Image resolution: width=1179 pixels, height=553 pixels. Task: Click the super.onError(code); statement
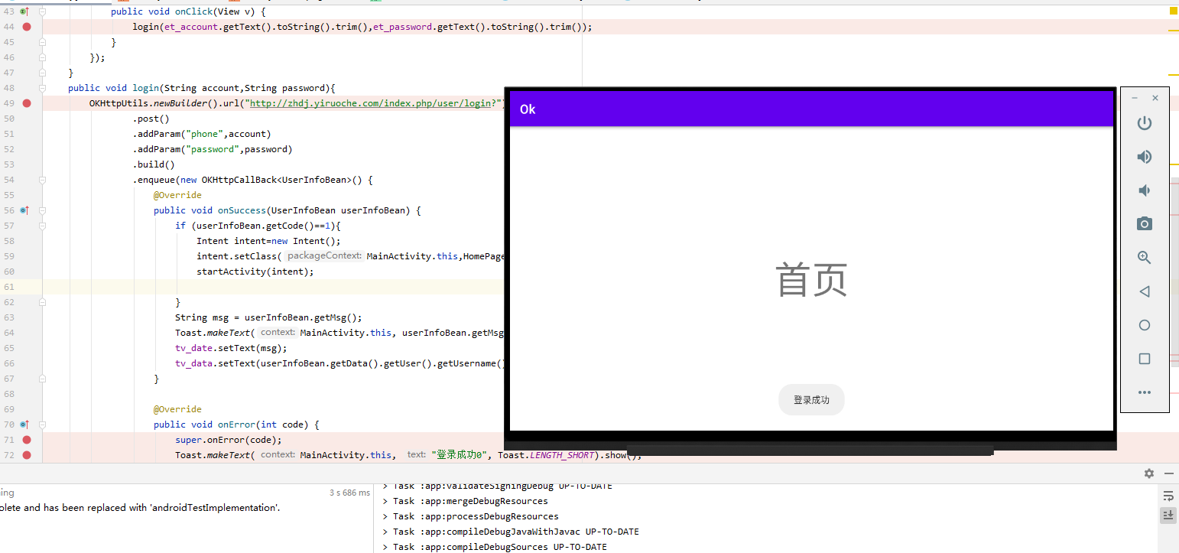[229, 440]
